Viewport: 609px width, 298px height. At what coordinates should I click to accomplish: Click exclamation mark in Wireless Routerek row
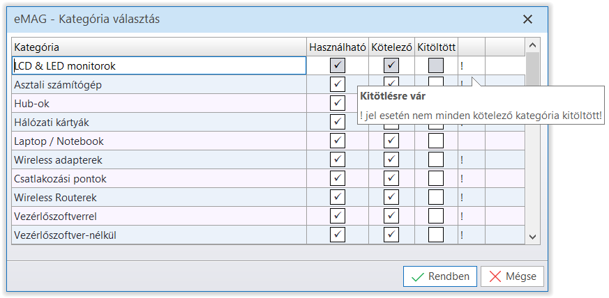click(x=462, y=198)
